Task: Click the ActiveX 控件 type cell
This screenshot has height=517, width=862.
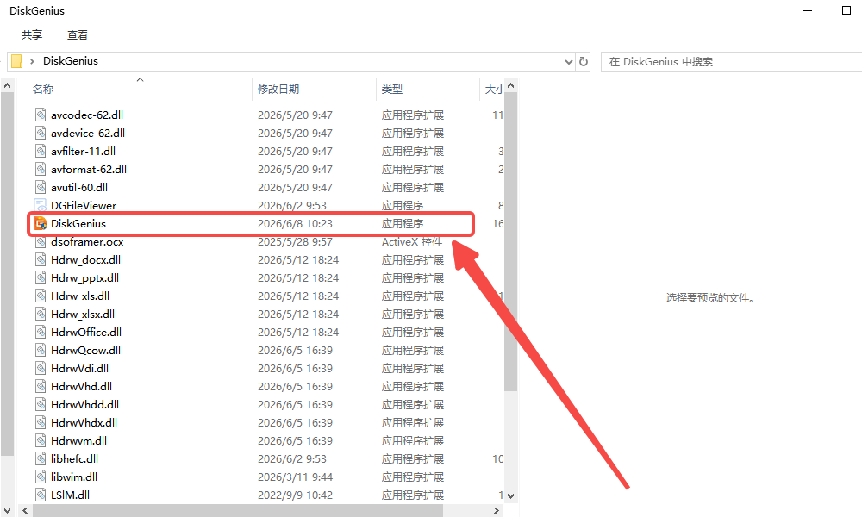Action: [x=412, y=242]
